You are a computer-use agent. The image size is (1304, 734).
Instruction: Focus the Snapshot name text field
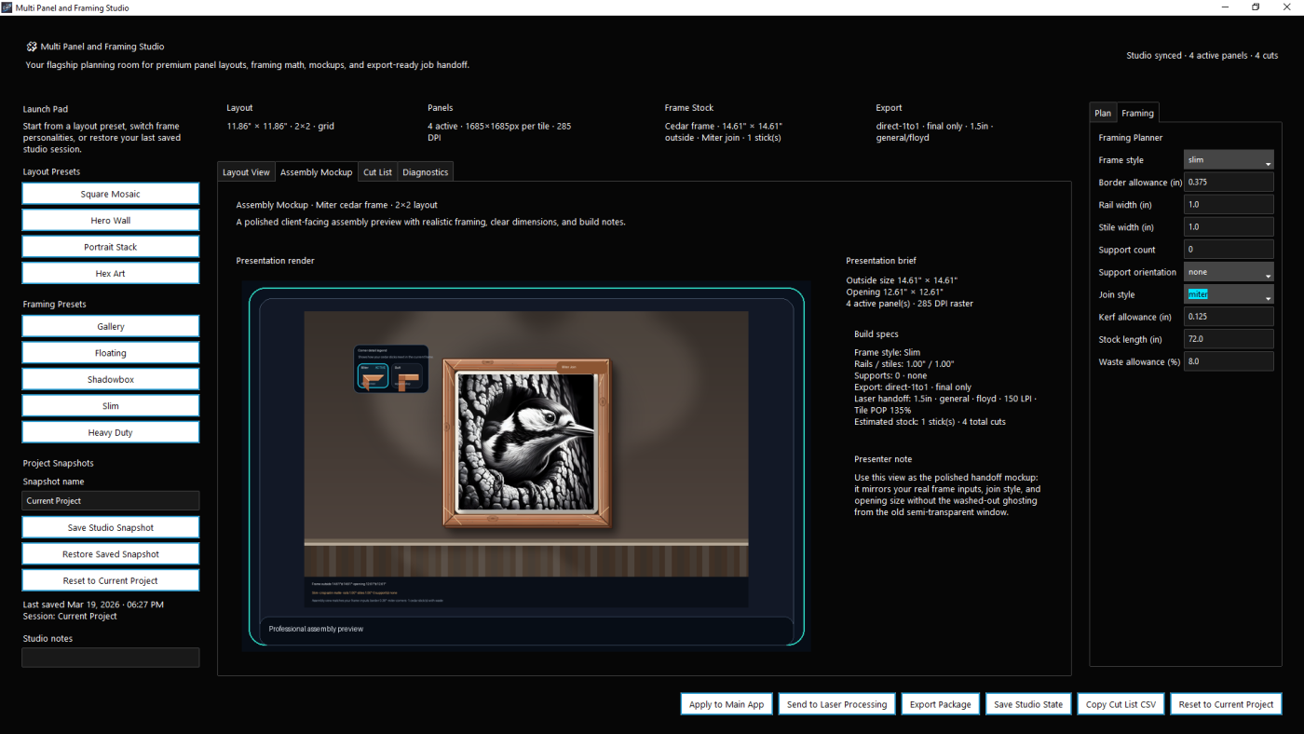point(110,501)
